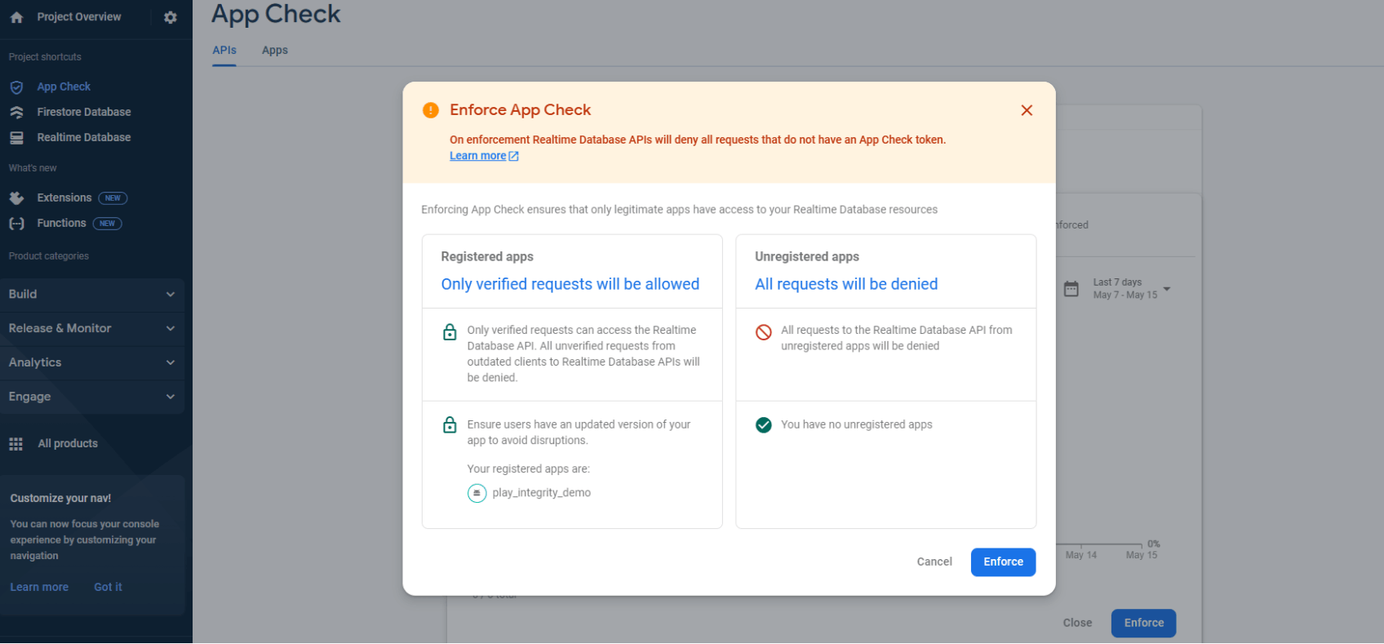Expand the Analytics category
Screen dimensions: 1384x644
92,362
